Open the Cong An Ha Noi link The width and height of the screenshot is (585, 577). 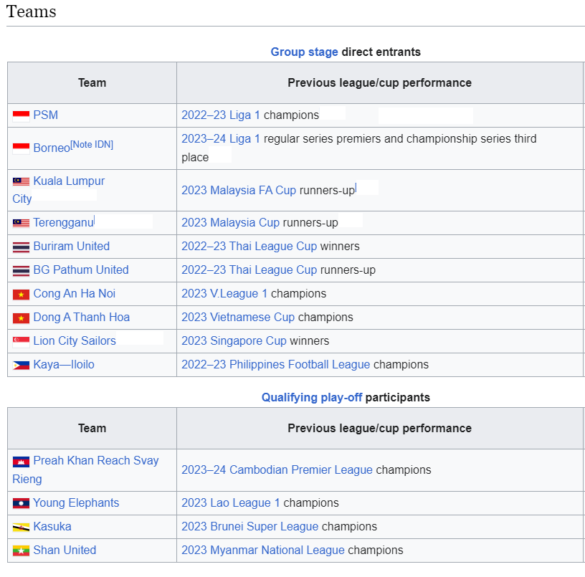[75, 294]
